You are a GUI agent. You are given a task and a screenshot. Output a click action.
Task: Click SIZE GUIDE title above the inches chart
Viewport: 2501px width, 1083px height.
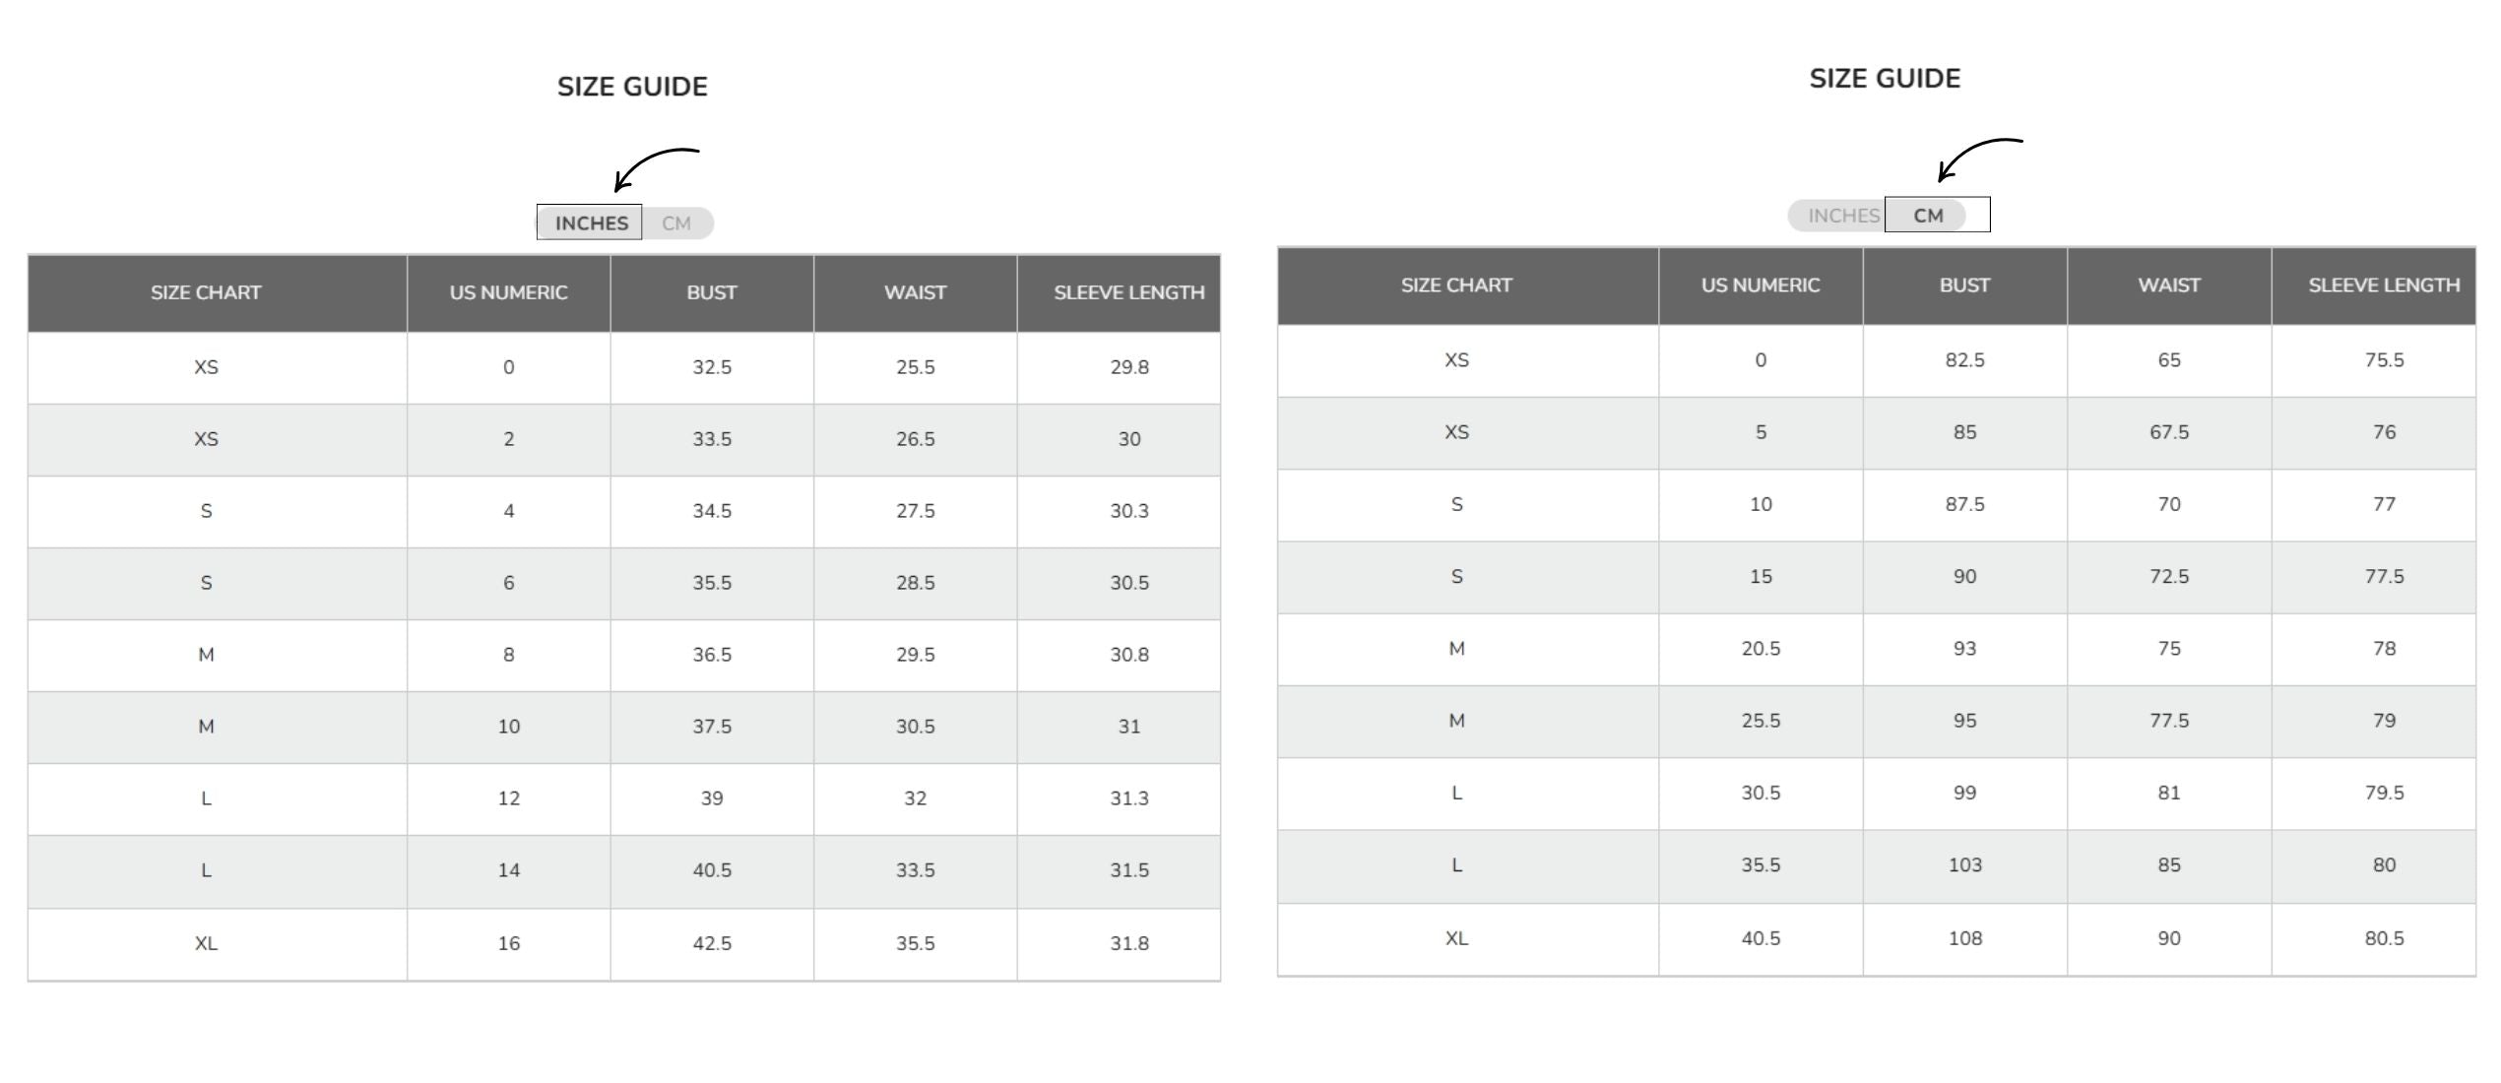632,87
